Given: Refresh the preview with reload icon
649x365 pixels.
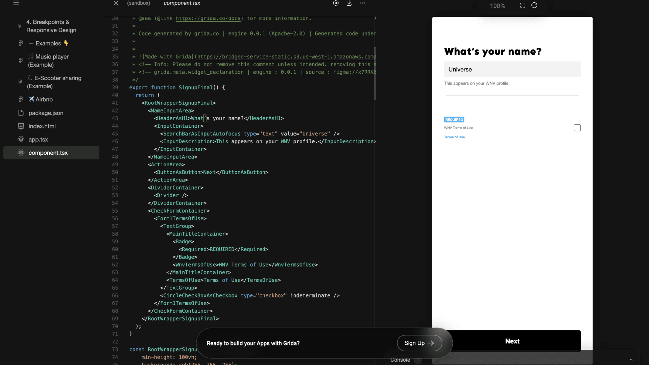Looking at the screenshot, I should (534, 5).
